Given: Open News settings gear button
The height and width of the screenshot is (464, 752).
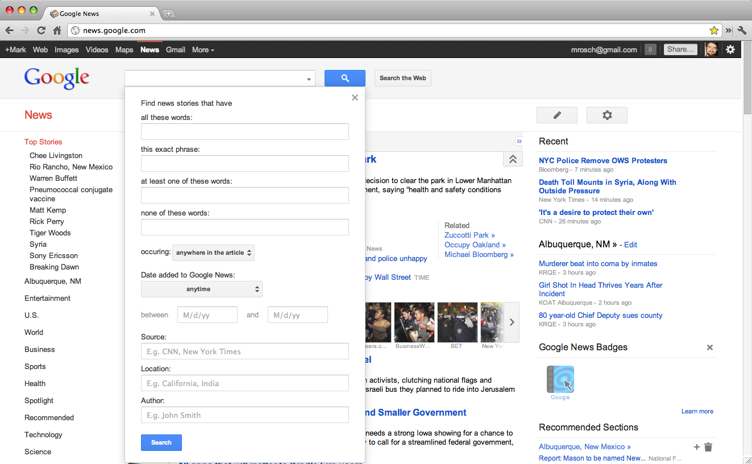Looking at the screenshot, I should pyautogui.click(x=607, y=115).
